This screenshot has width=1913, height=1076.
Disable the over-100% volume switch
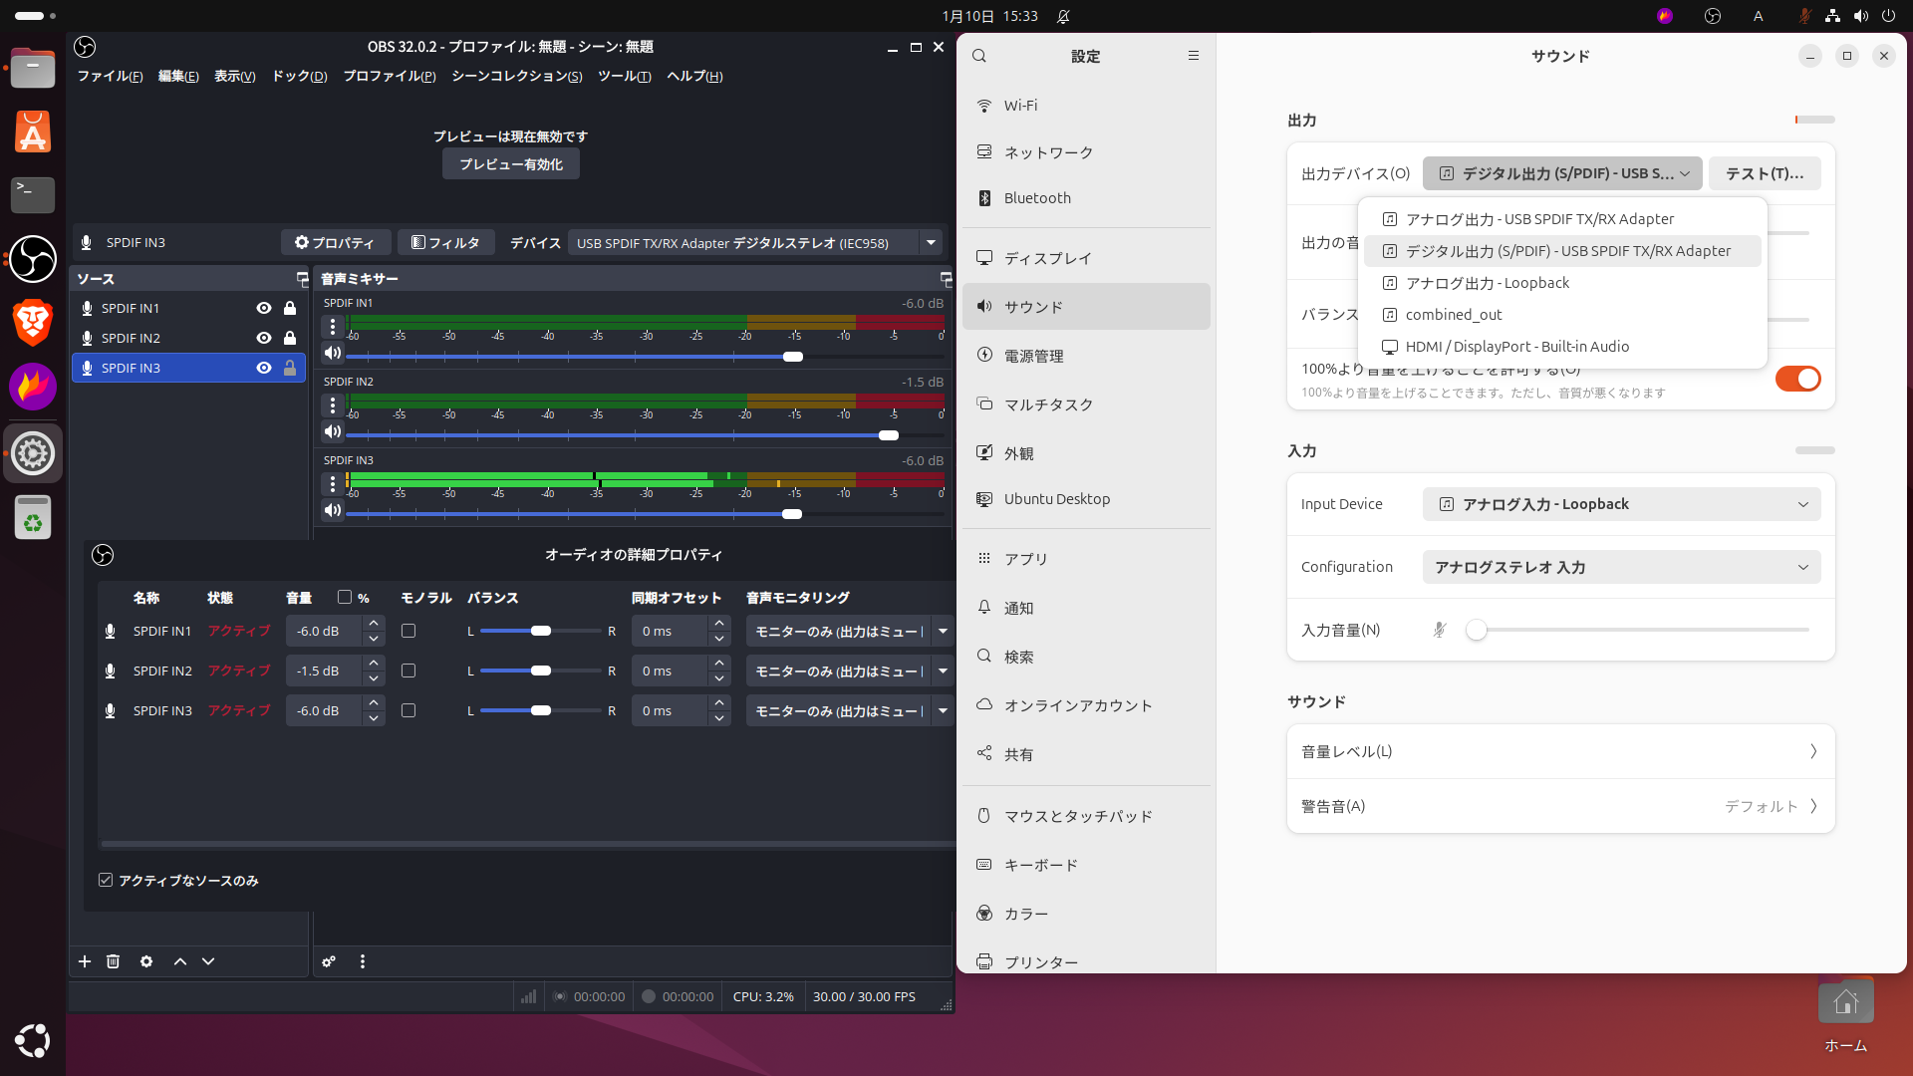coord(1797,379)
